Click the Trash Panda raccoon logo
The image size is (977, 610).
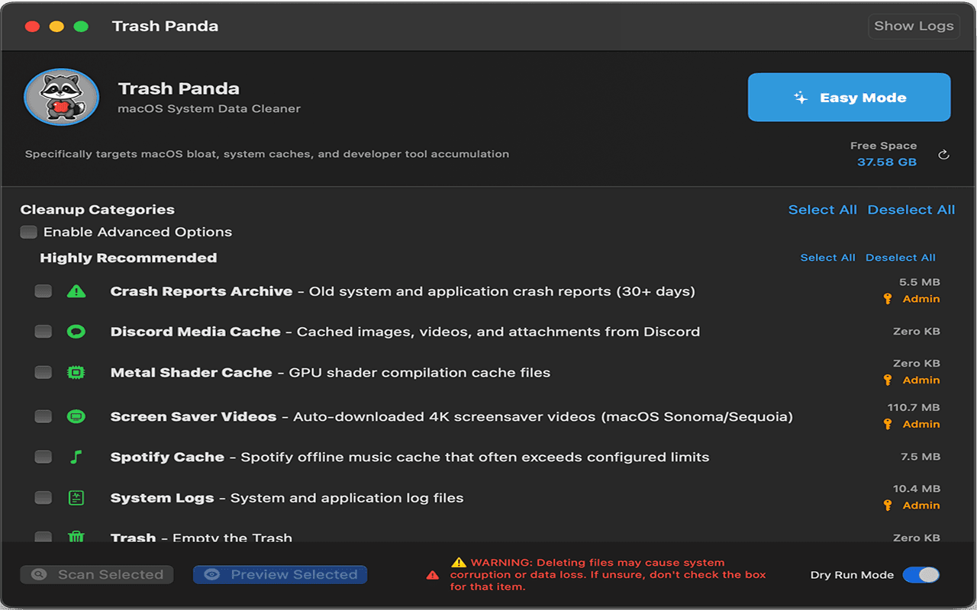pos(62,97)
